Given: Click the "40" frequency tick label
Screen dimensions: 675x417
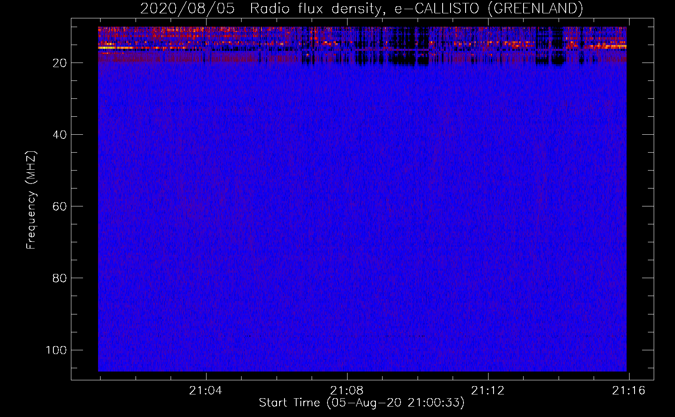Looking at the screenshot, I should [x=60, y=135].
